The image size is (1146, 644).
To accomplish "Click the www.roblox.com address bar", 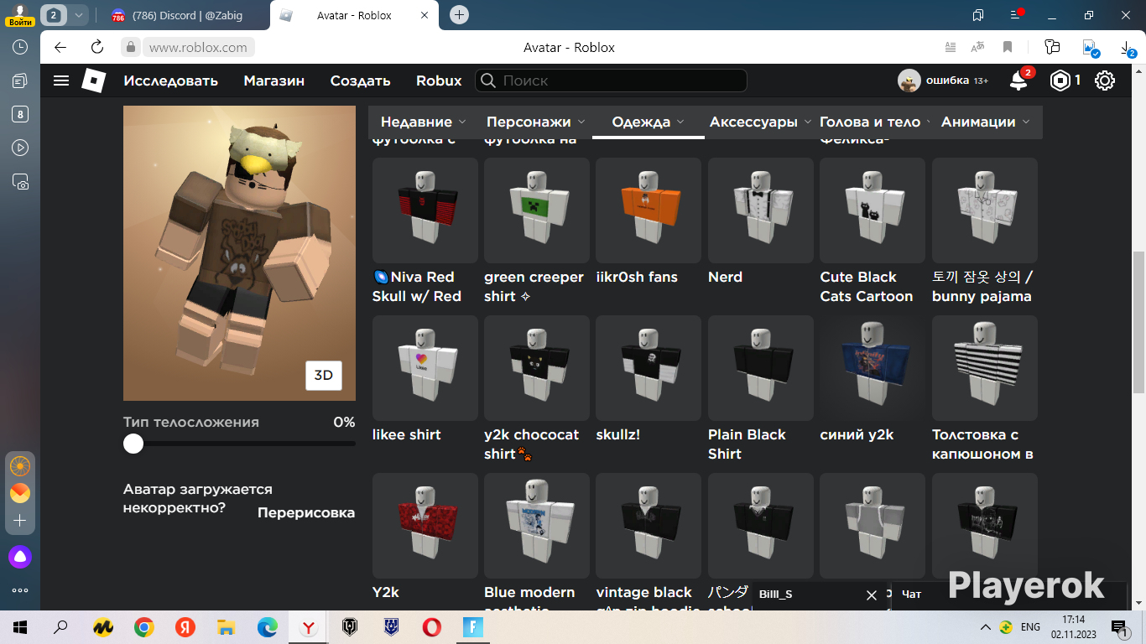I will [198, 48].
